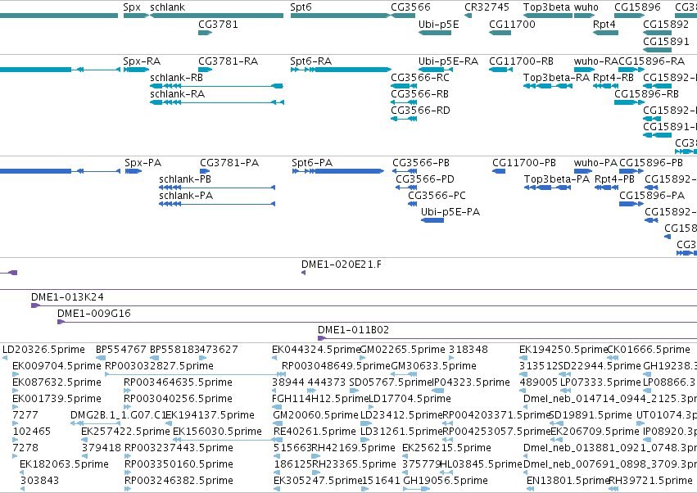The width and height of the screenshot is (697, 493).
Task: Select the schlank-PA protein
Action: [x=217, y=204]
